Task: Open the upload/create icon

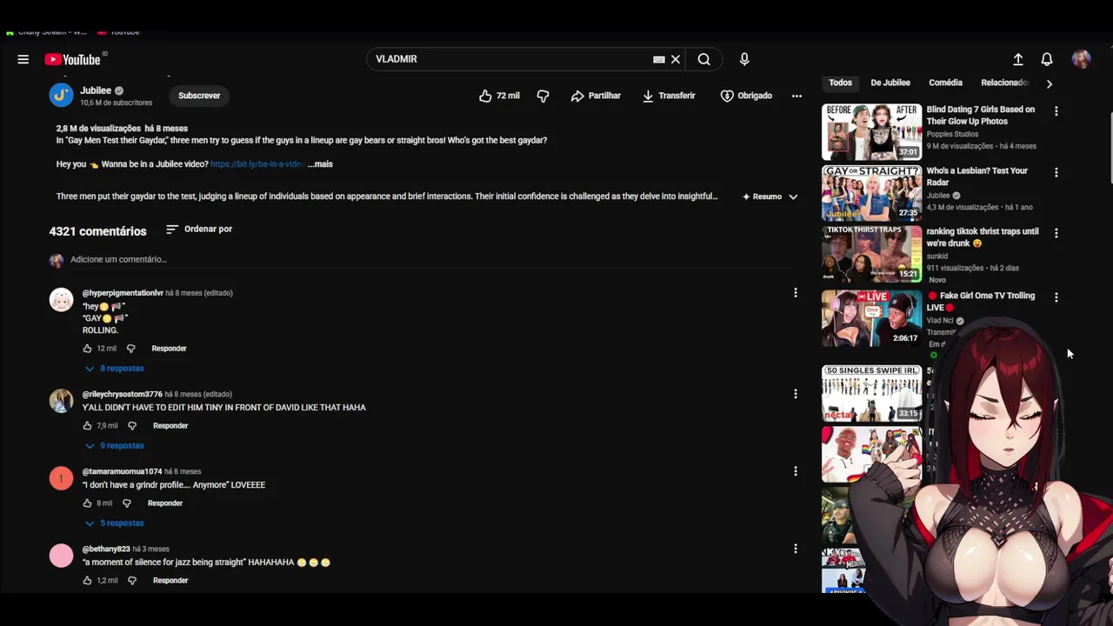Action: point(1018,59)
